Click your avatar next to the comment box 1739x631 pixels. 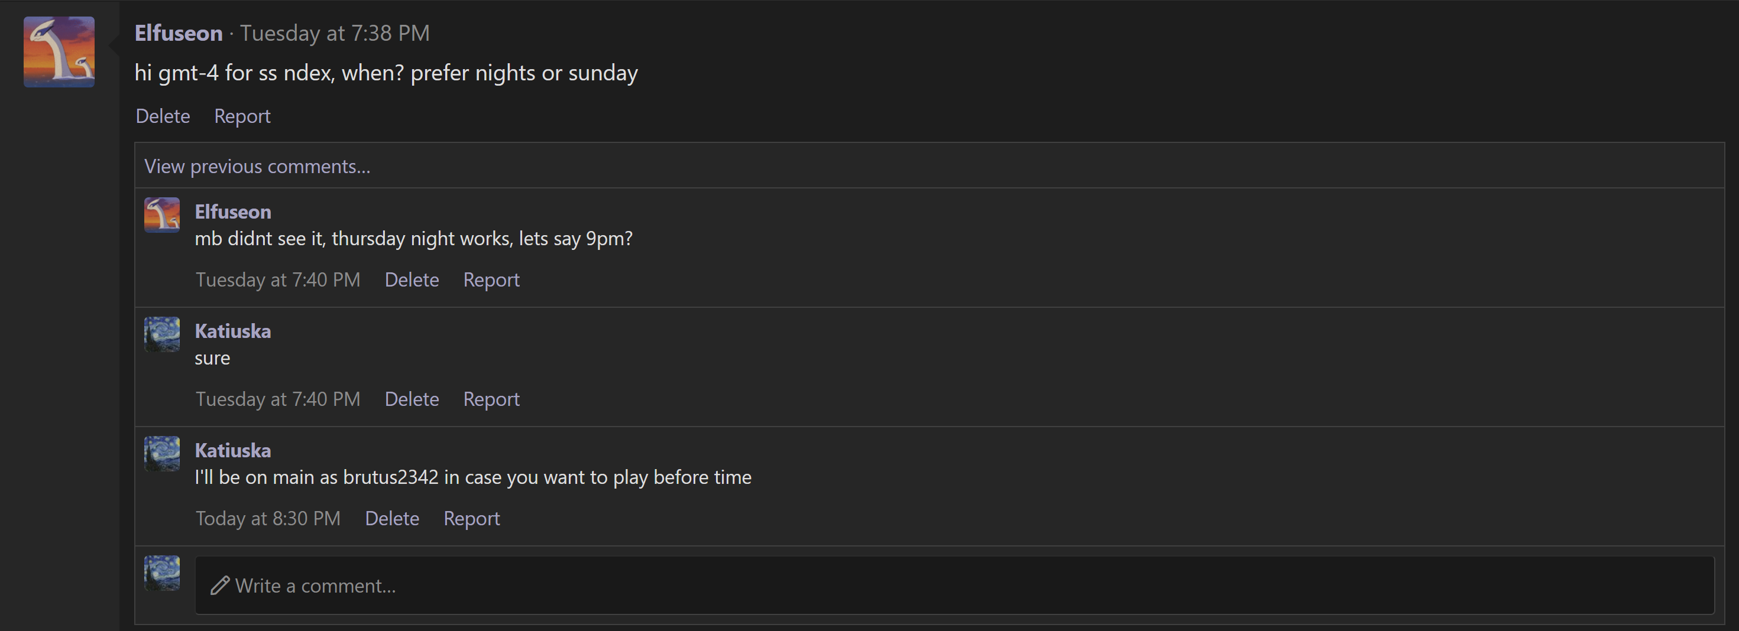click(162, 573)
